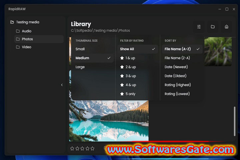Click the Audio folder icon
Viewport: 240px width, 160px height.
pyautogui.click(x=18, y=31)
